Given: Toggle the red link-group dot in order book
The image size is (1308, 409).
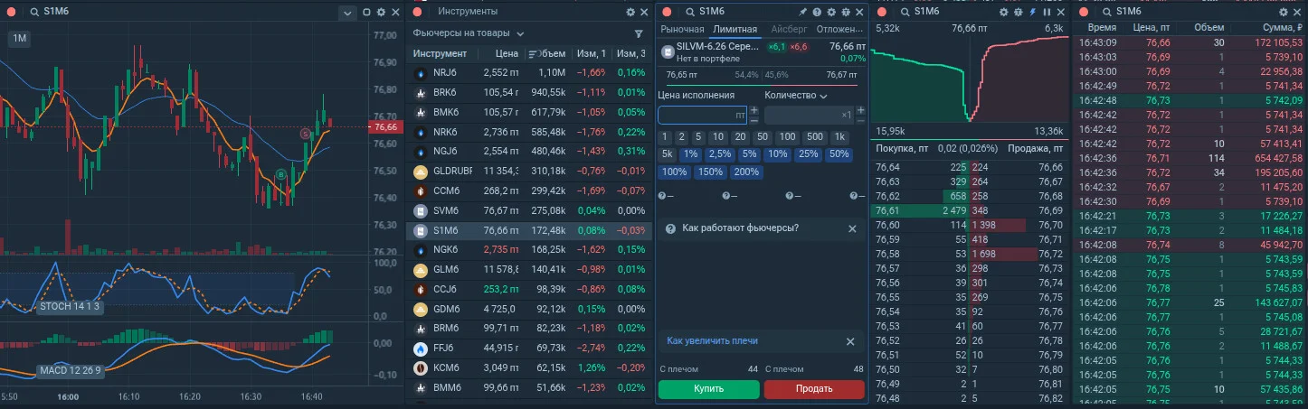Looking at the screenshot, I should pos(882,12).
